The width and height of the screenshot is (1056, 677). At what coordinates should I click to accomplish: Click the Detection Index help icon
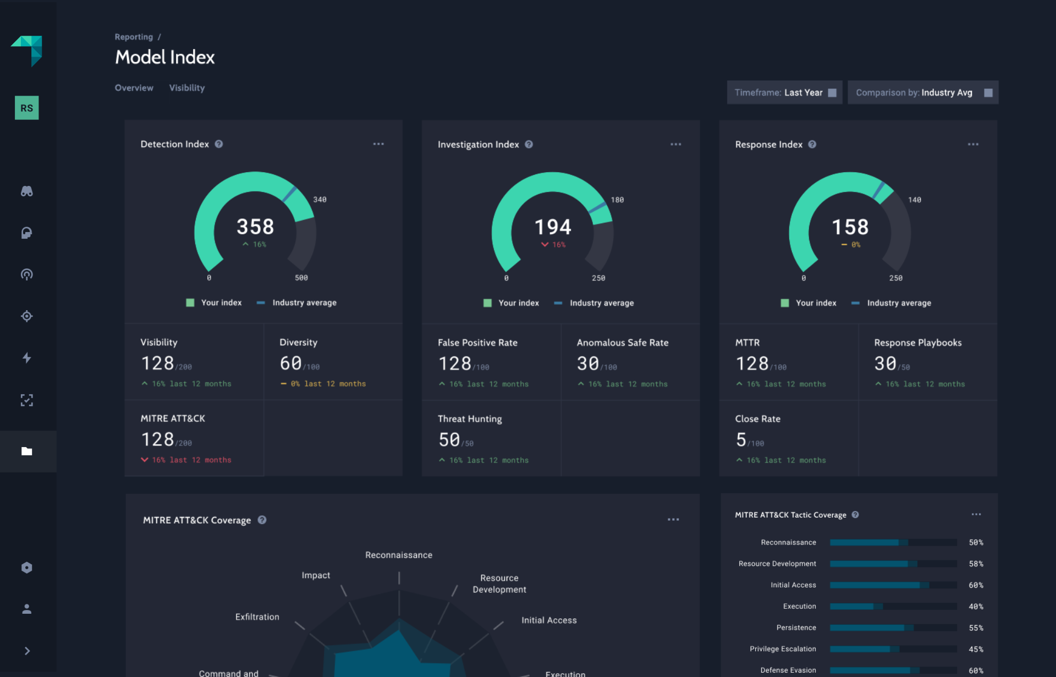pyautogui.click(x=219, y=144)
